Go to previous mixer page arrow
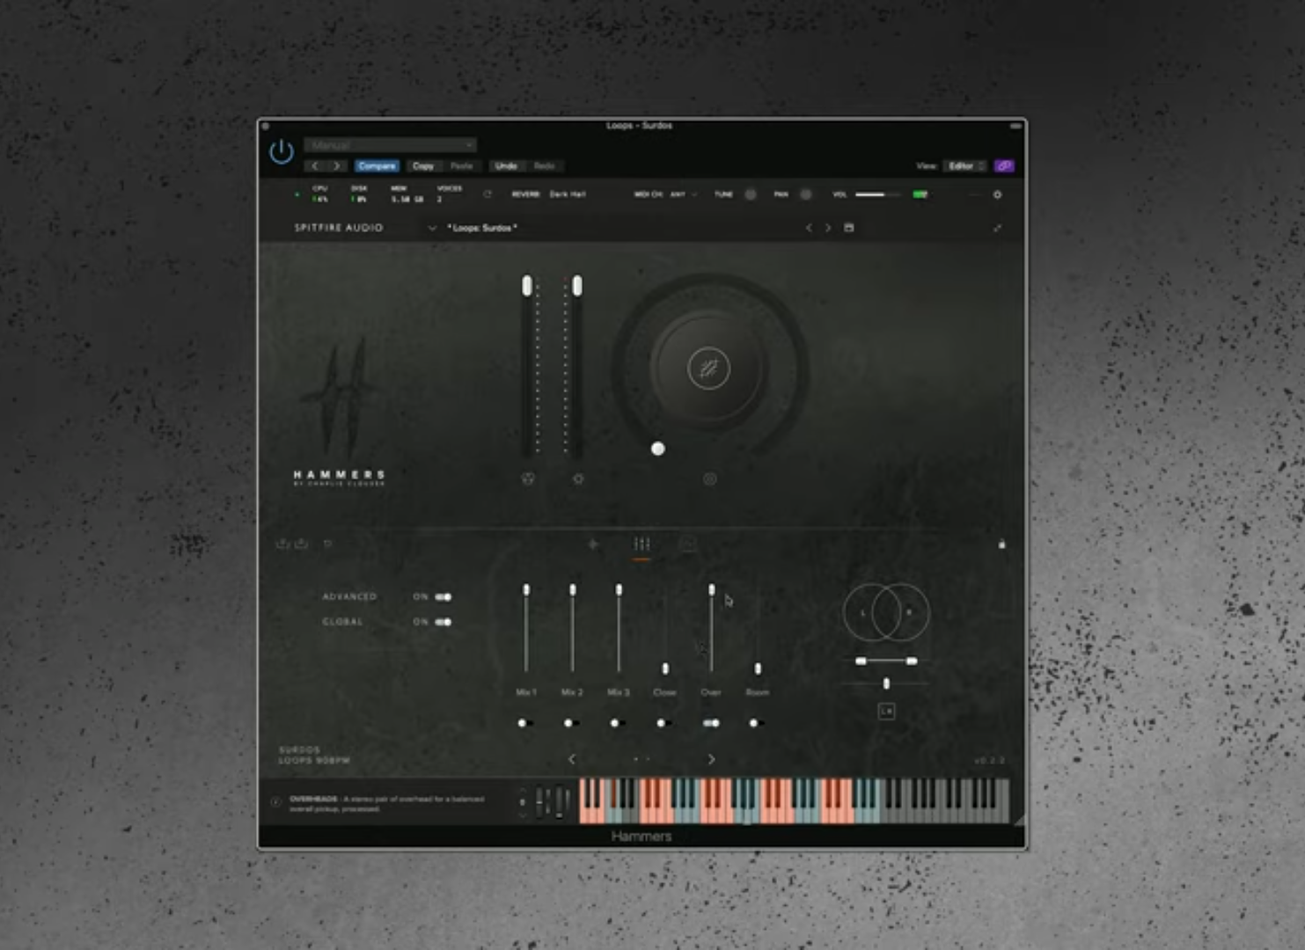The width and height of the screenshot is (1305, 950). [572, 759]
